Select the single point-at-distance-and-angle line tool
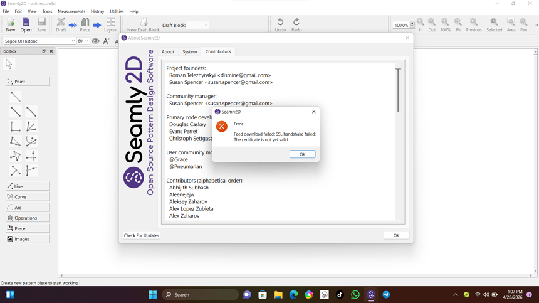539x303 pixels. 16,97
